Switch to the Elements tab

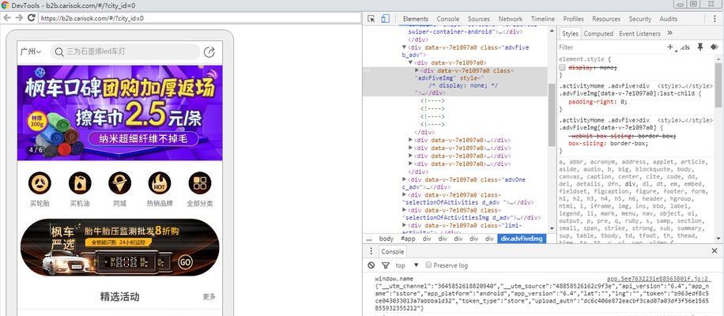click(x=416, y=19)
